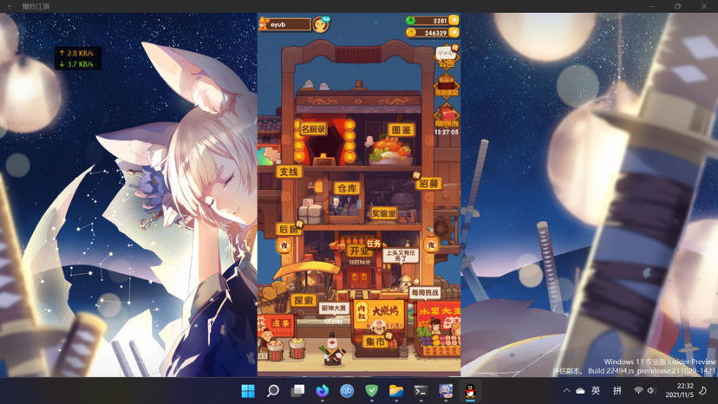718x404 pixels.
Task: Open the green shield security app
Action: 371,391
